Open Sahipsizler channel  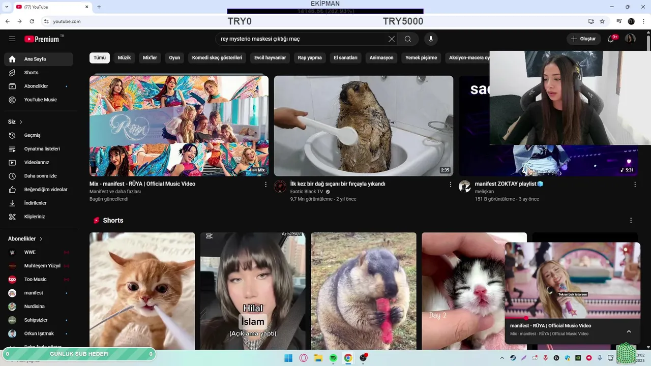click(x=39, y=320)
